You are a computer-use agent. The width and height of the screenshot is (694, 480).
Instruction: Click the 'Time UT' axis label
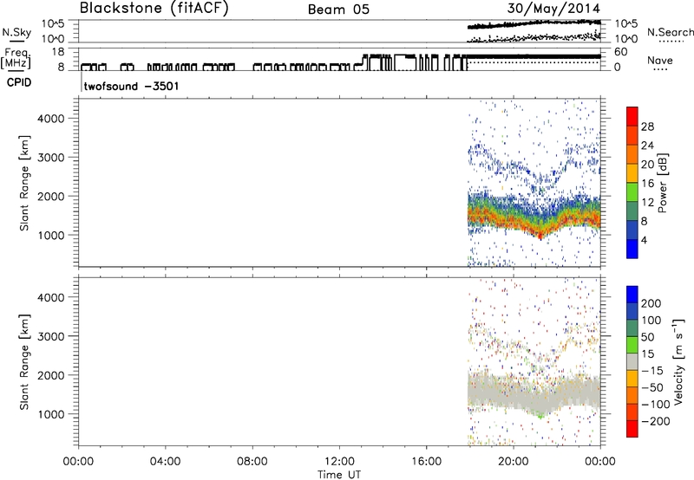click(339, 475)
